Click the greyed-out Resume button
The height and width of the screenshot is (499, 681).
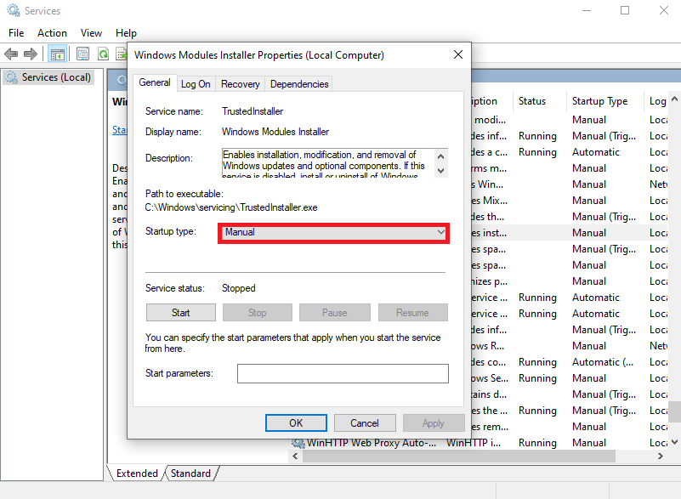(412, 313)
